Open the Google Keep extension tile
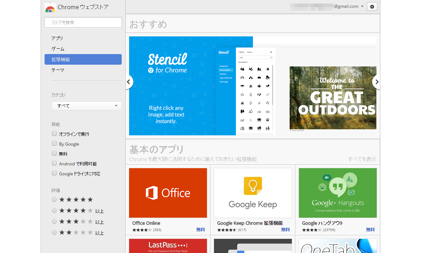The height and width of the screenshot is (253, 422). pyautogui.click(x=253, y=193)
